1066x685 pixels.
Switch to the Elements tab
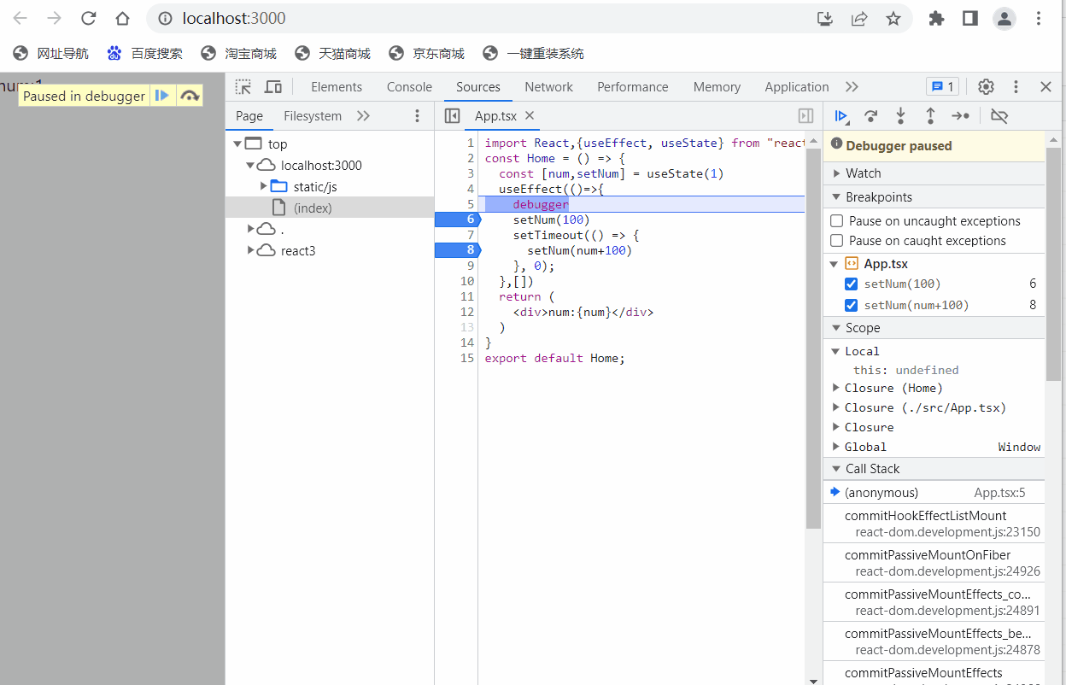tap(337, 86)
